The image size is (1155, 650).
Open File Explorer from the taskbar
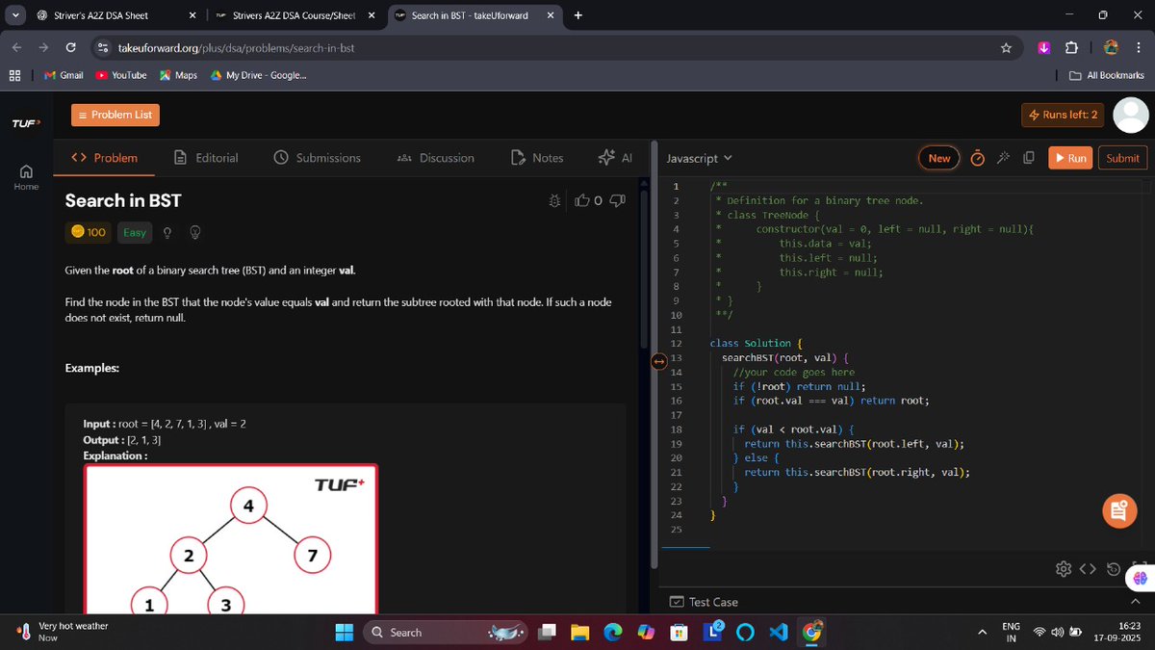pyautogui.click(x=579, y=632)
